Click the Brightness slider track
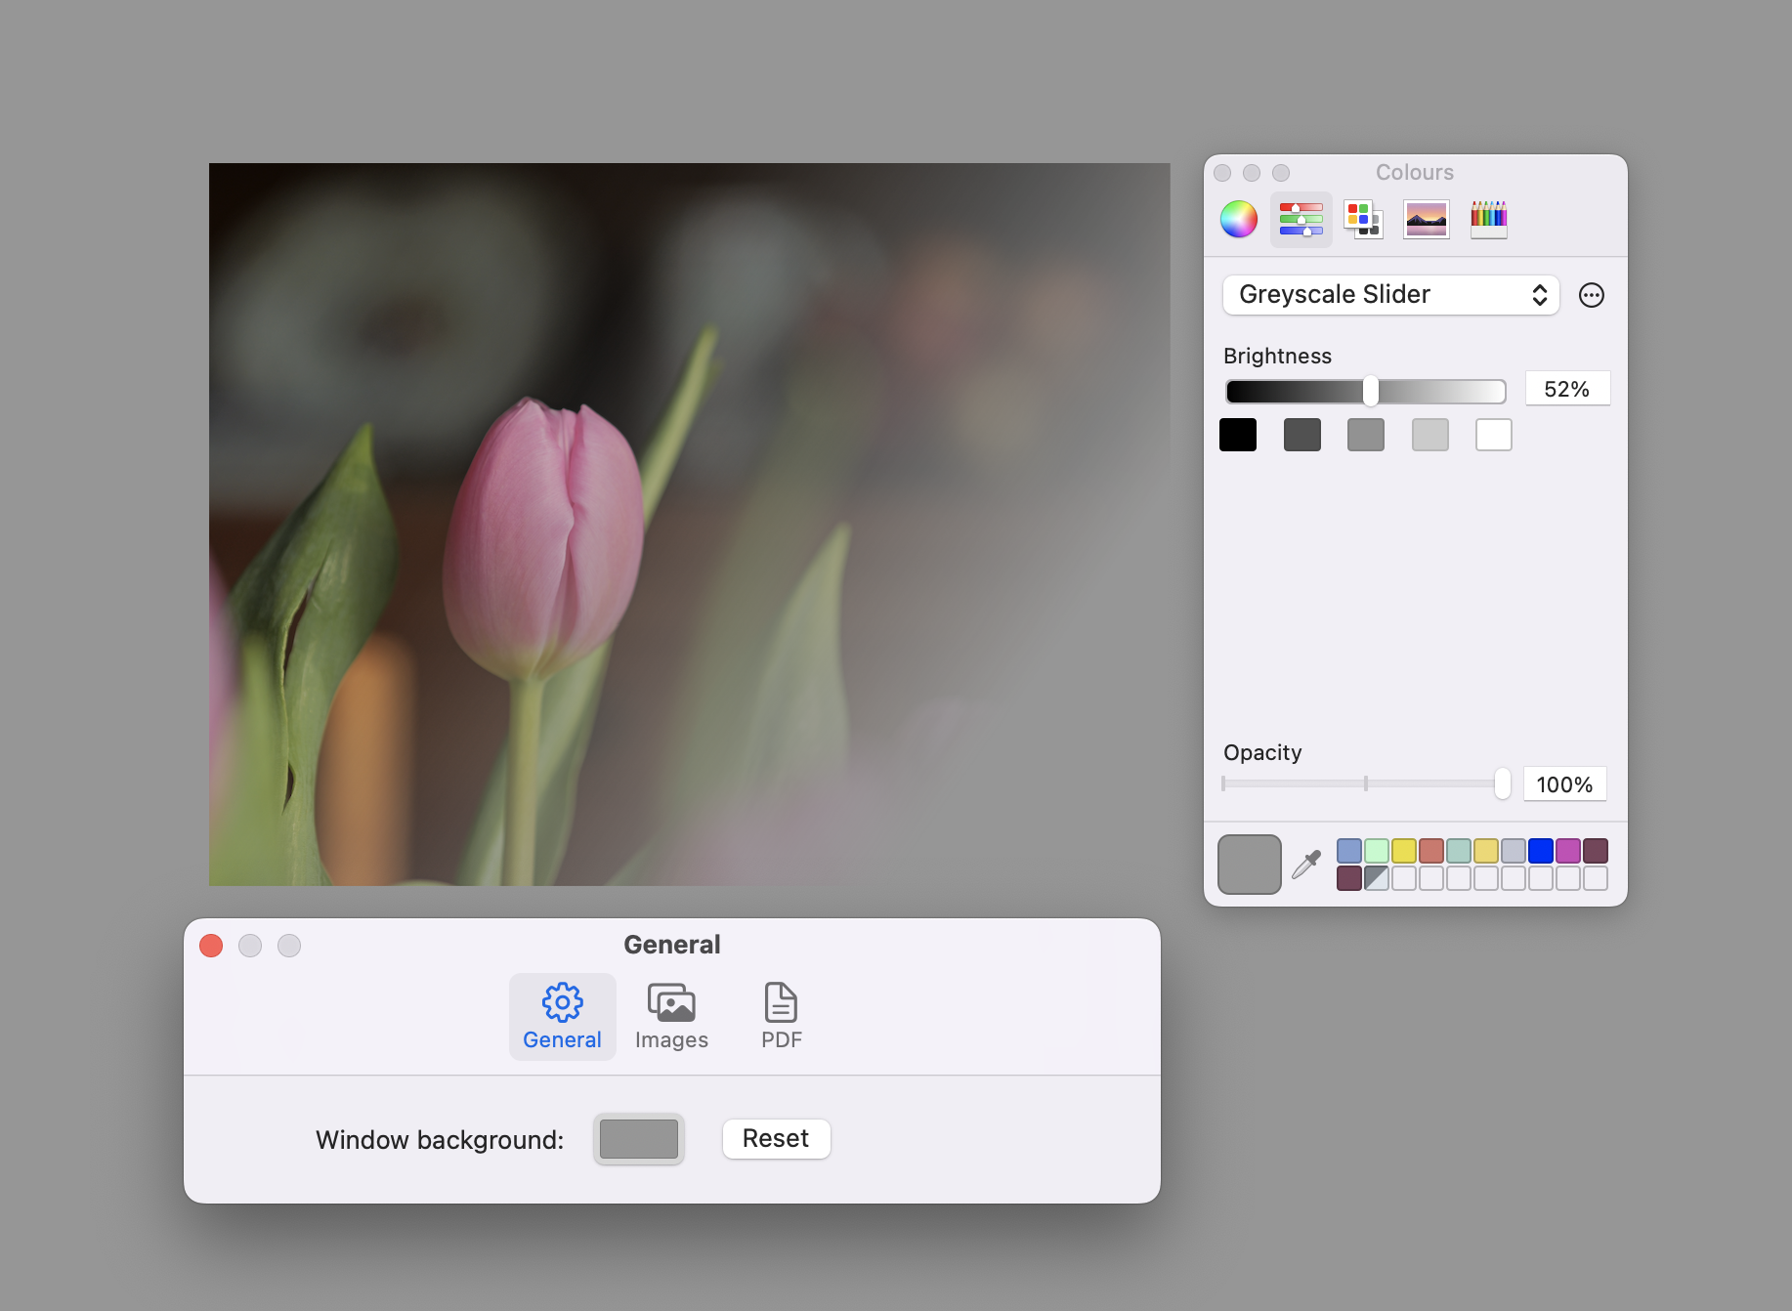This screenshot has width=1792, height=1311. tap(1365, 391)
